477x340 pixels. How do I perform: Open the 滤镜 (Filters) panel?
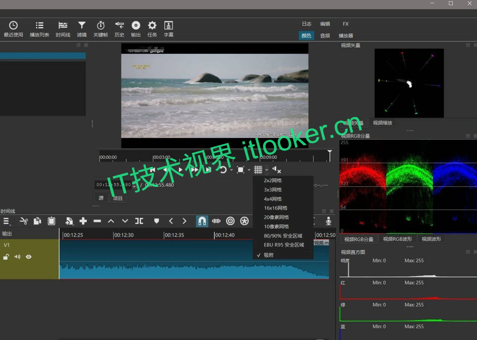[81, 29]
